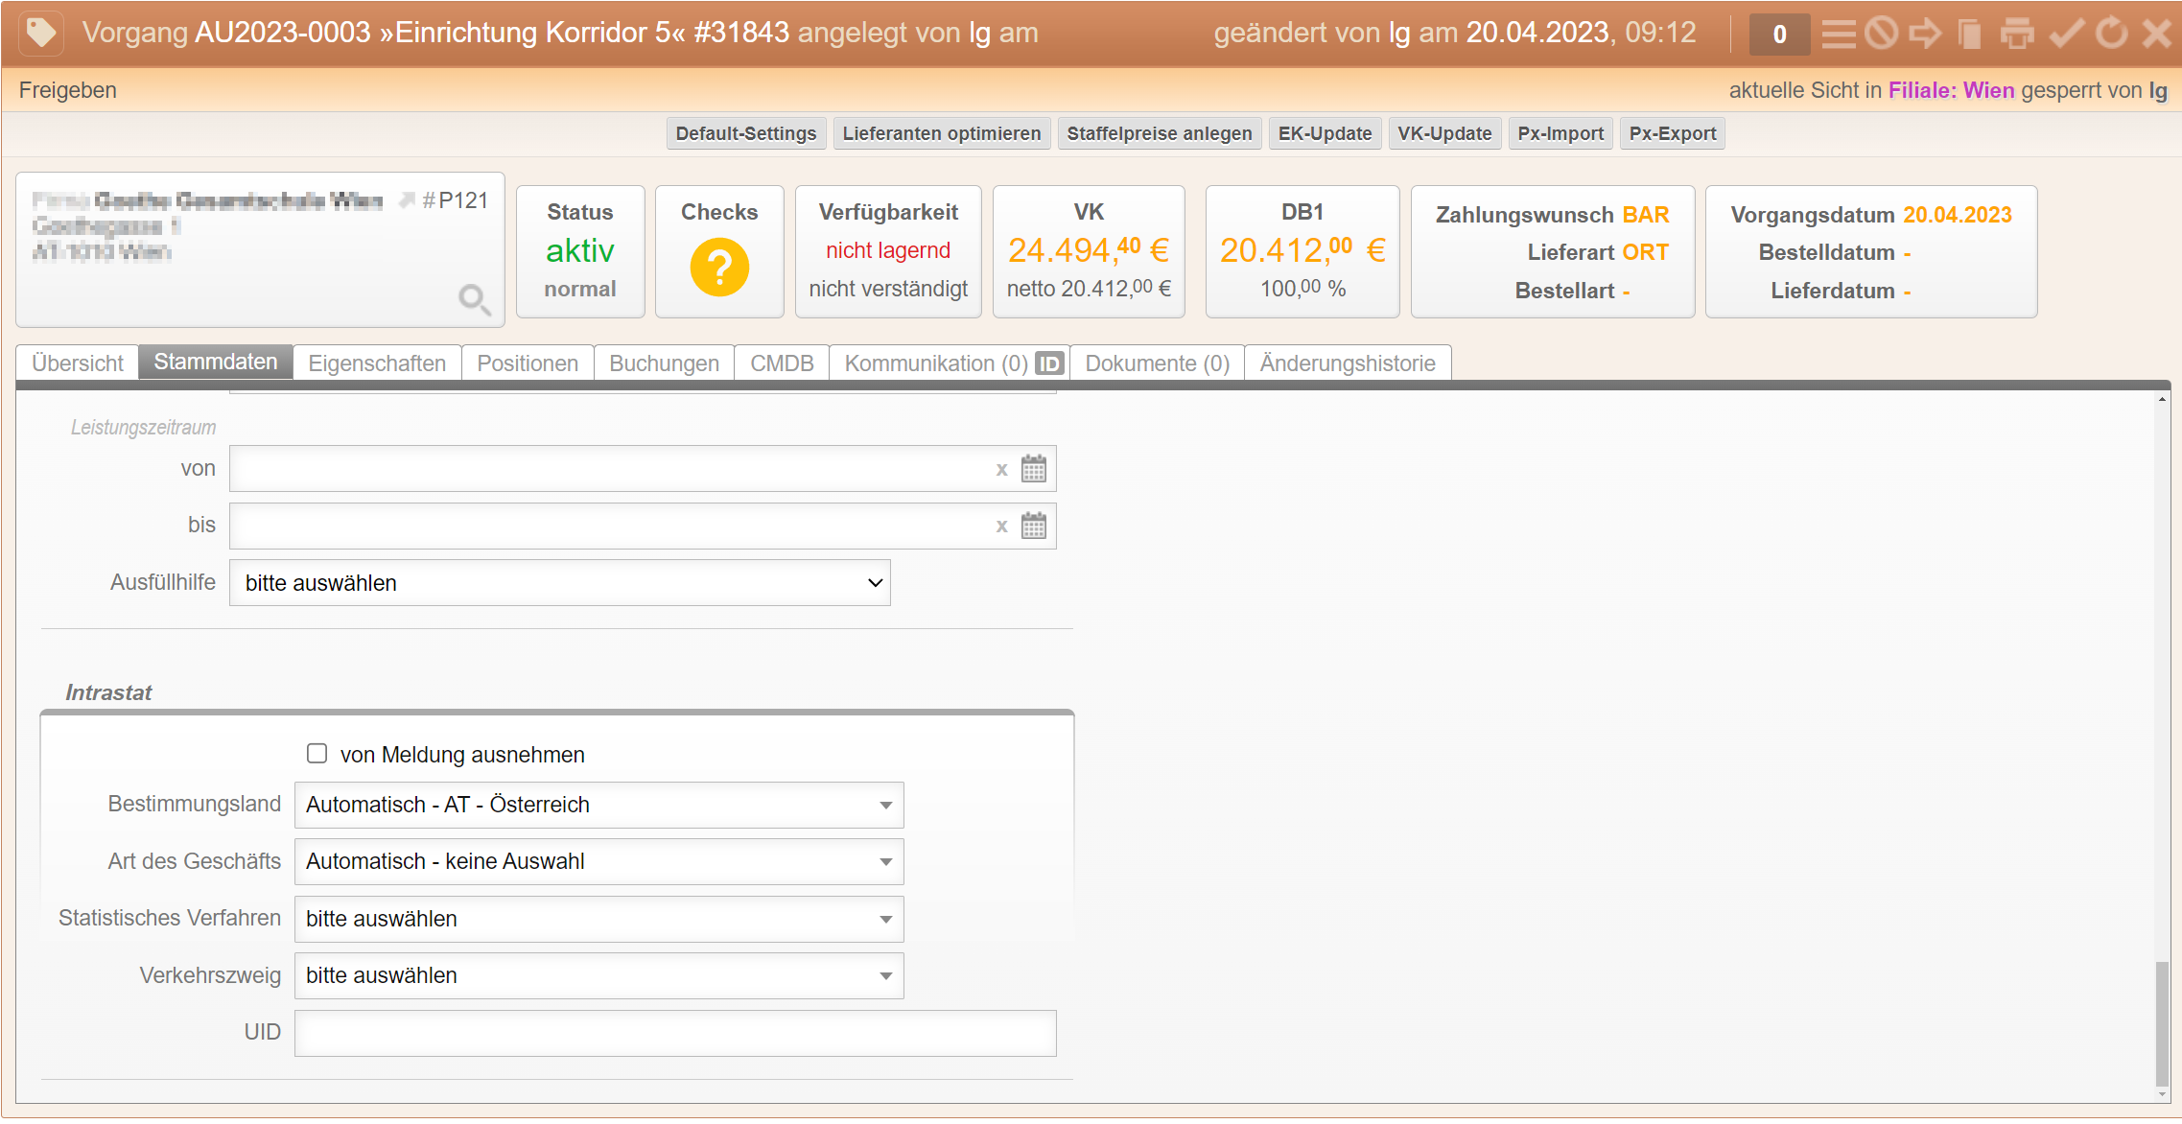Click the Freigeben link
The width and height of the screenshot is (2182, 1124).
pos(68,90)
